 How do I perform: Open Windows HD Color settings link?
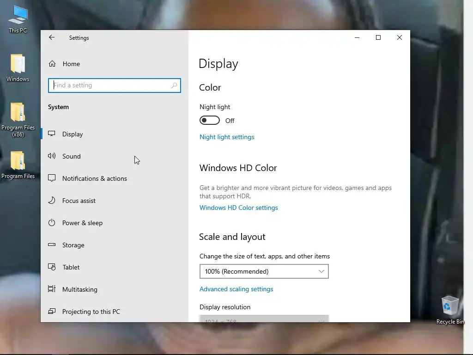click(239, 208)
